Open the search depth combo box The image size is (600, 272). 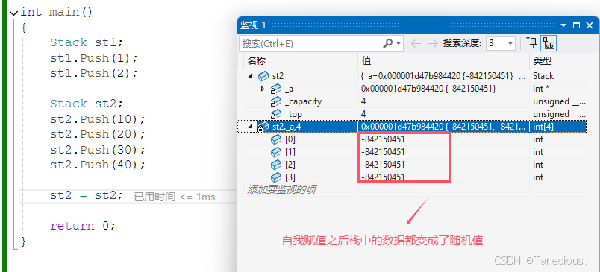tap(501, 43)
